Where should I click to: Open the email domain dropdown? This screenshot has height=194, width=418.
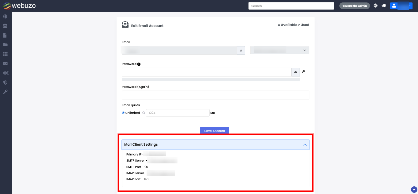tap(280, 50)
